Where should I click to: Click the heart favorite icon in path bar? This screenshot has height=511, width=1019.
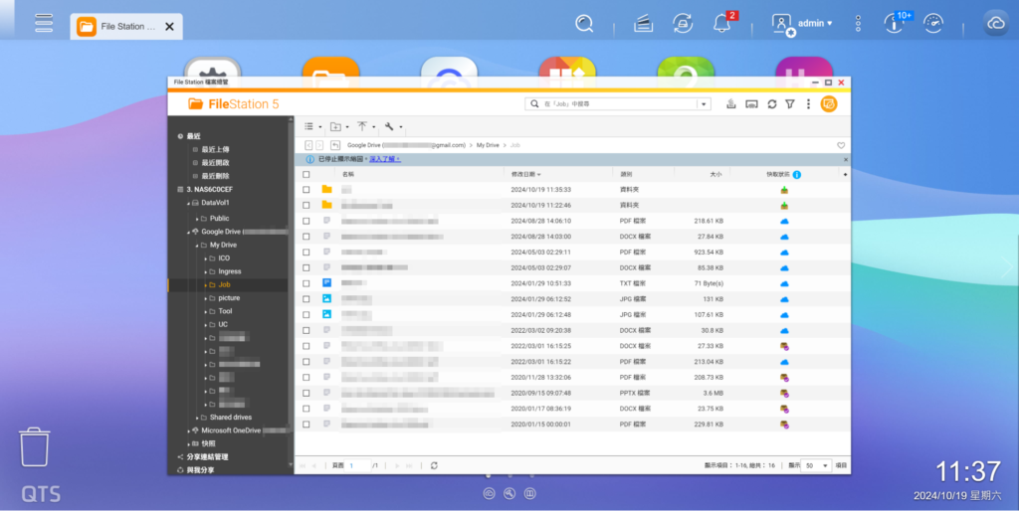[x=841, y=145]
